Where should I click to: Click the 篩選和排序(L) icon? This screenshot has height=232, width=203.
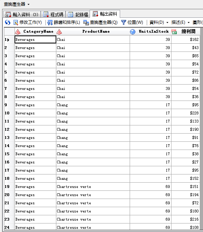click(x=50, y=22)
